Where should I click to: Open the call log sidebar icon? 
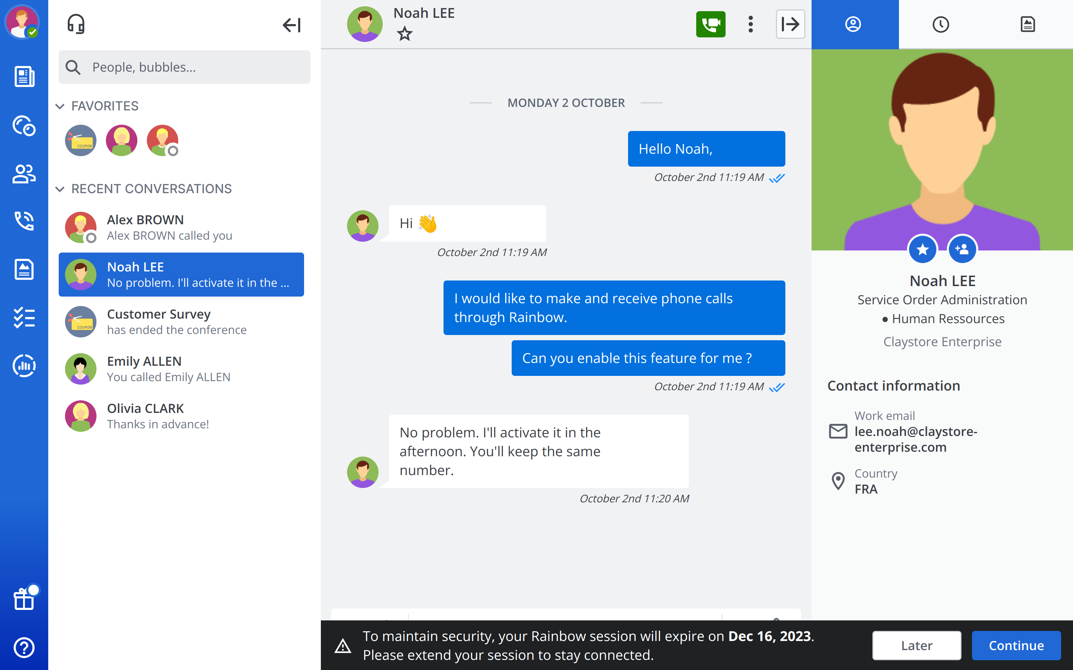click(24, 221)
